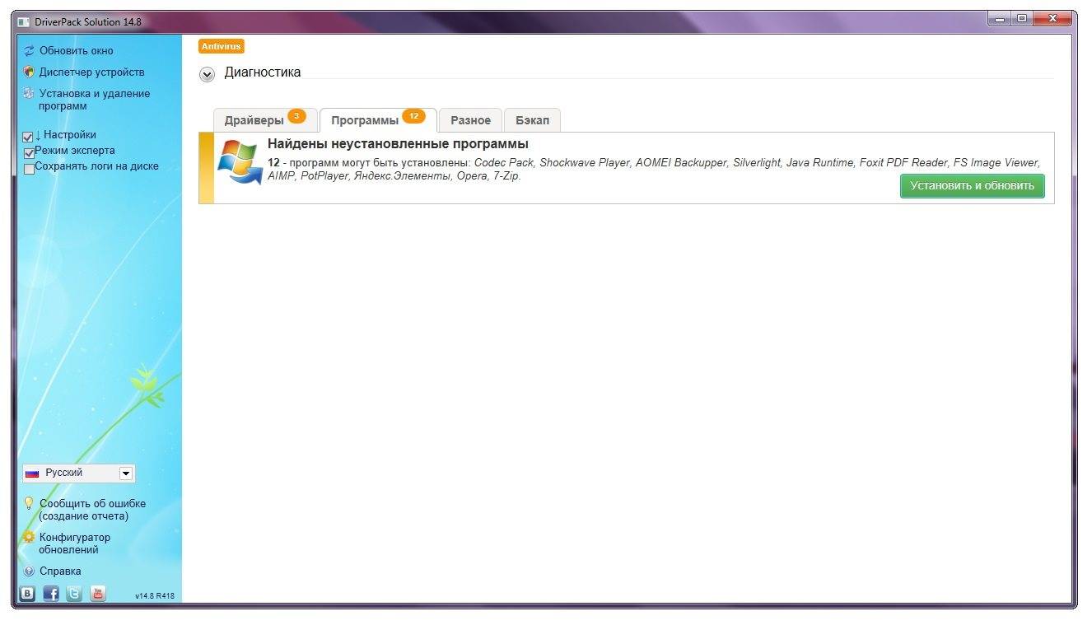
Task: Click the Справка help icon
Action: point(29,571)
